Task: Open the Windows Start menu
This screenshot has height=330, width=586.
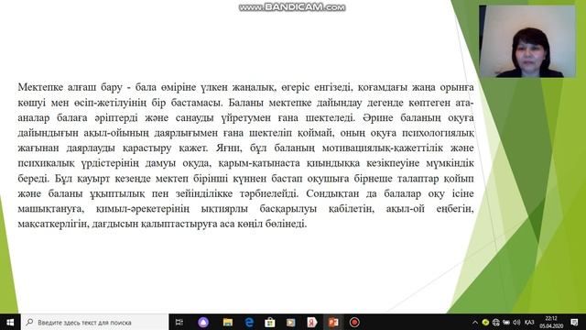Action: (10, 322)
